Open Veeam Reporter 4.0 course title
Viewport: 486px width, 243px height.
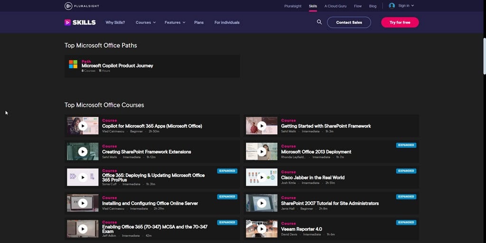point(301,229)
